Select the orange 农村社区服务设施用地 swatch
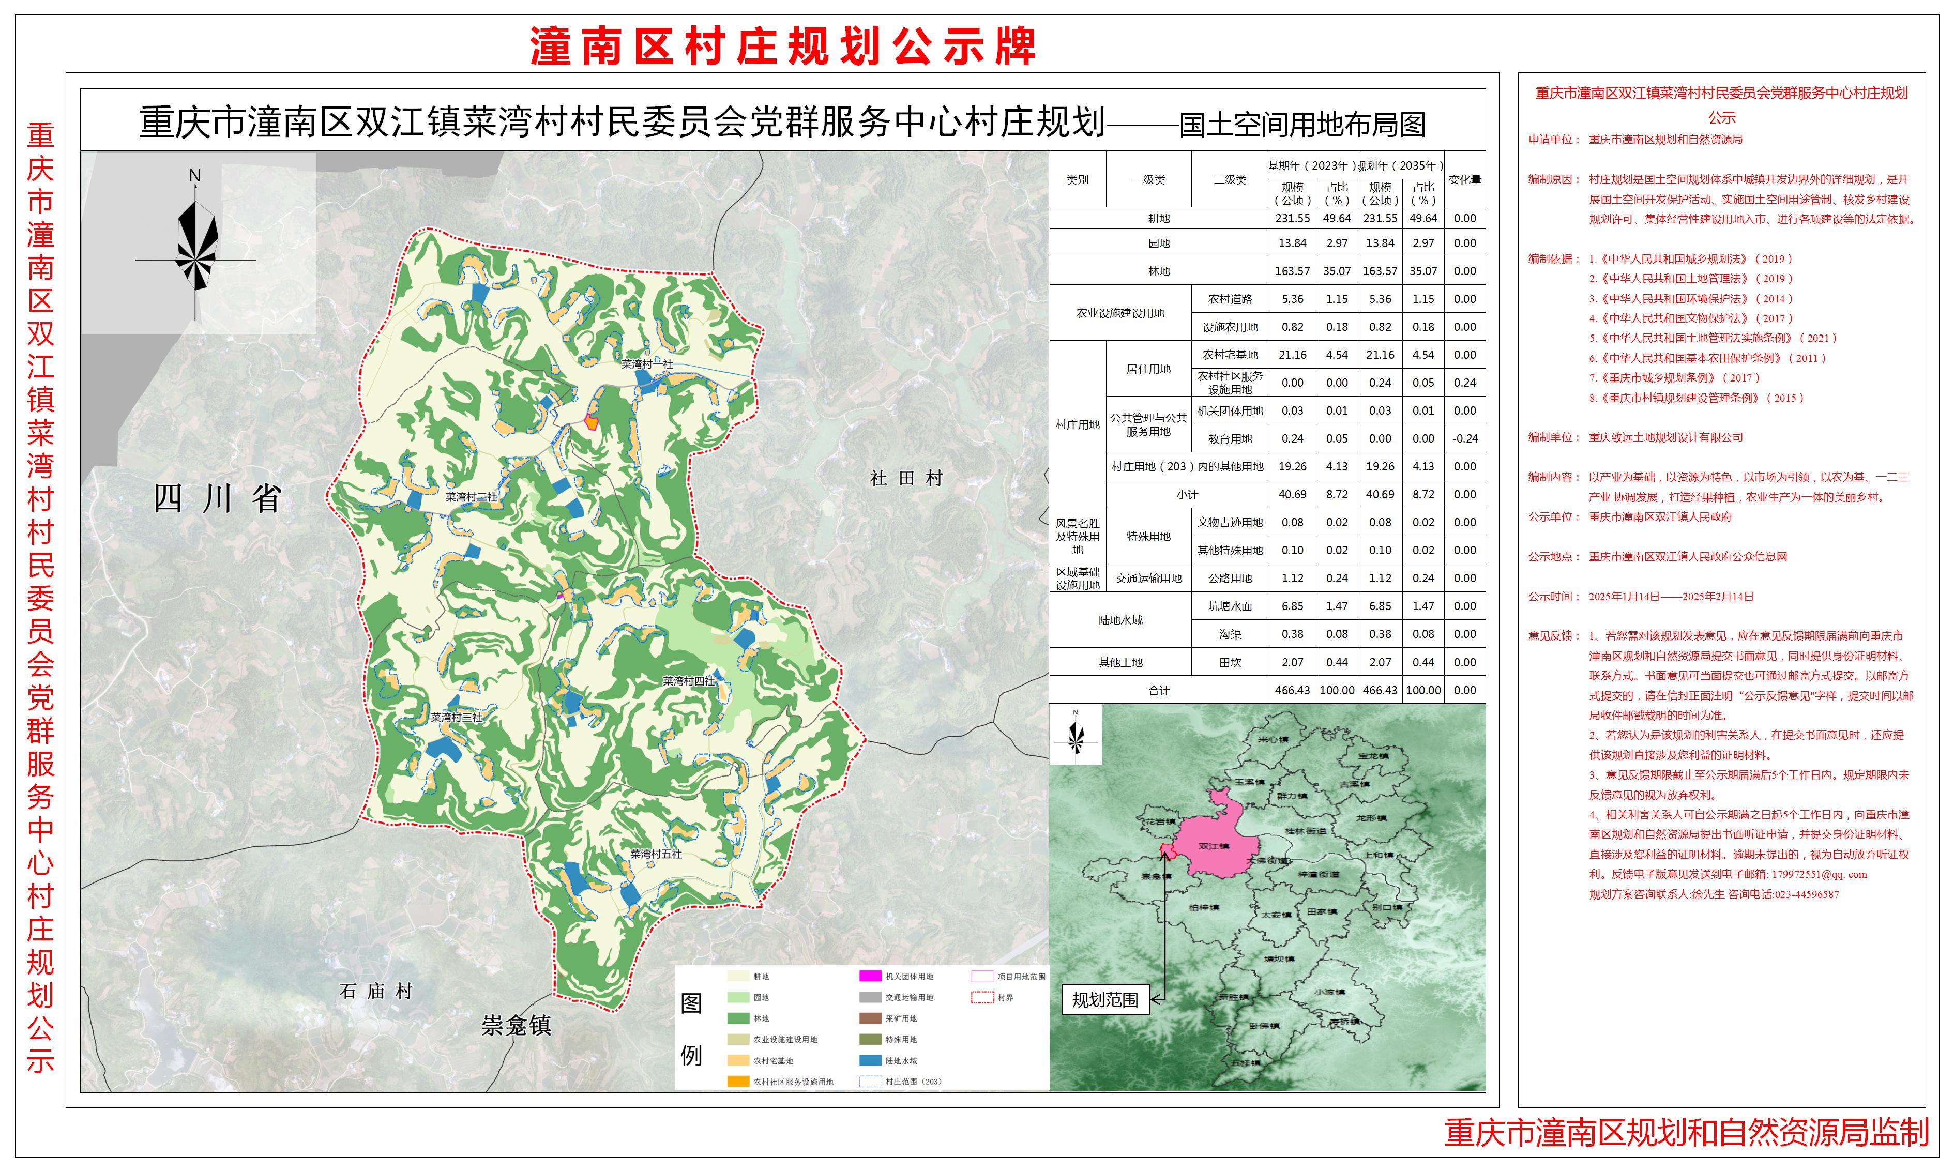 pos(738,1082)
